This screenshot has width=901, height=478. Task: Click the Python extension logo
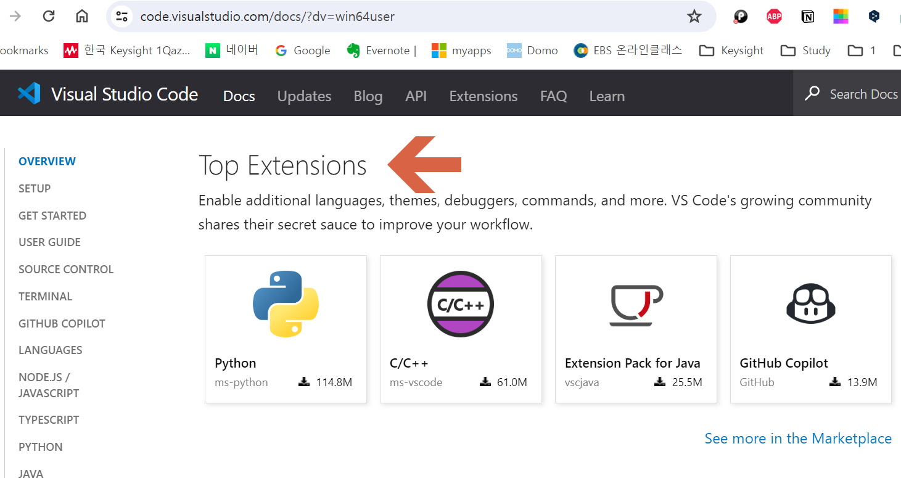[x=286, y=304]
